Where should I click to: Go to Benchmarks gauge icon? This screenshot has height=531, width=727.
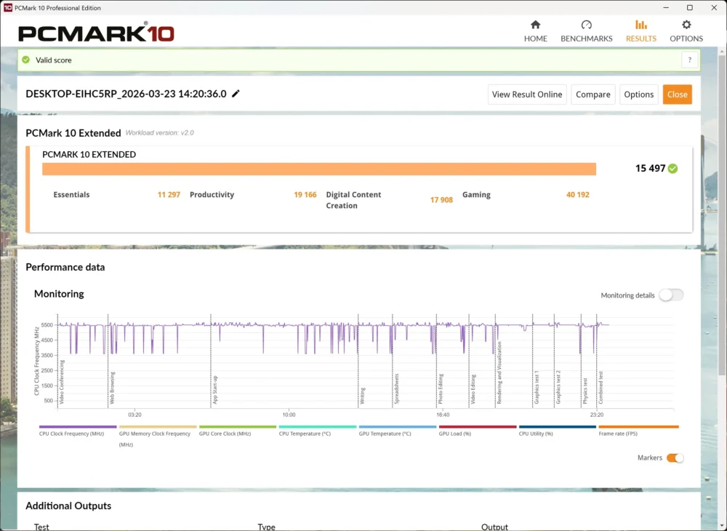click(586, 25)
